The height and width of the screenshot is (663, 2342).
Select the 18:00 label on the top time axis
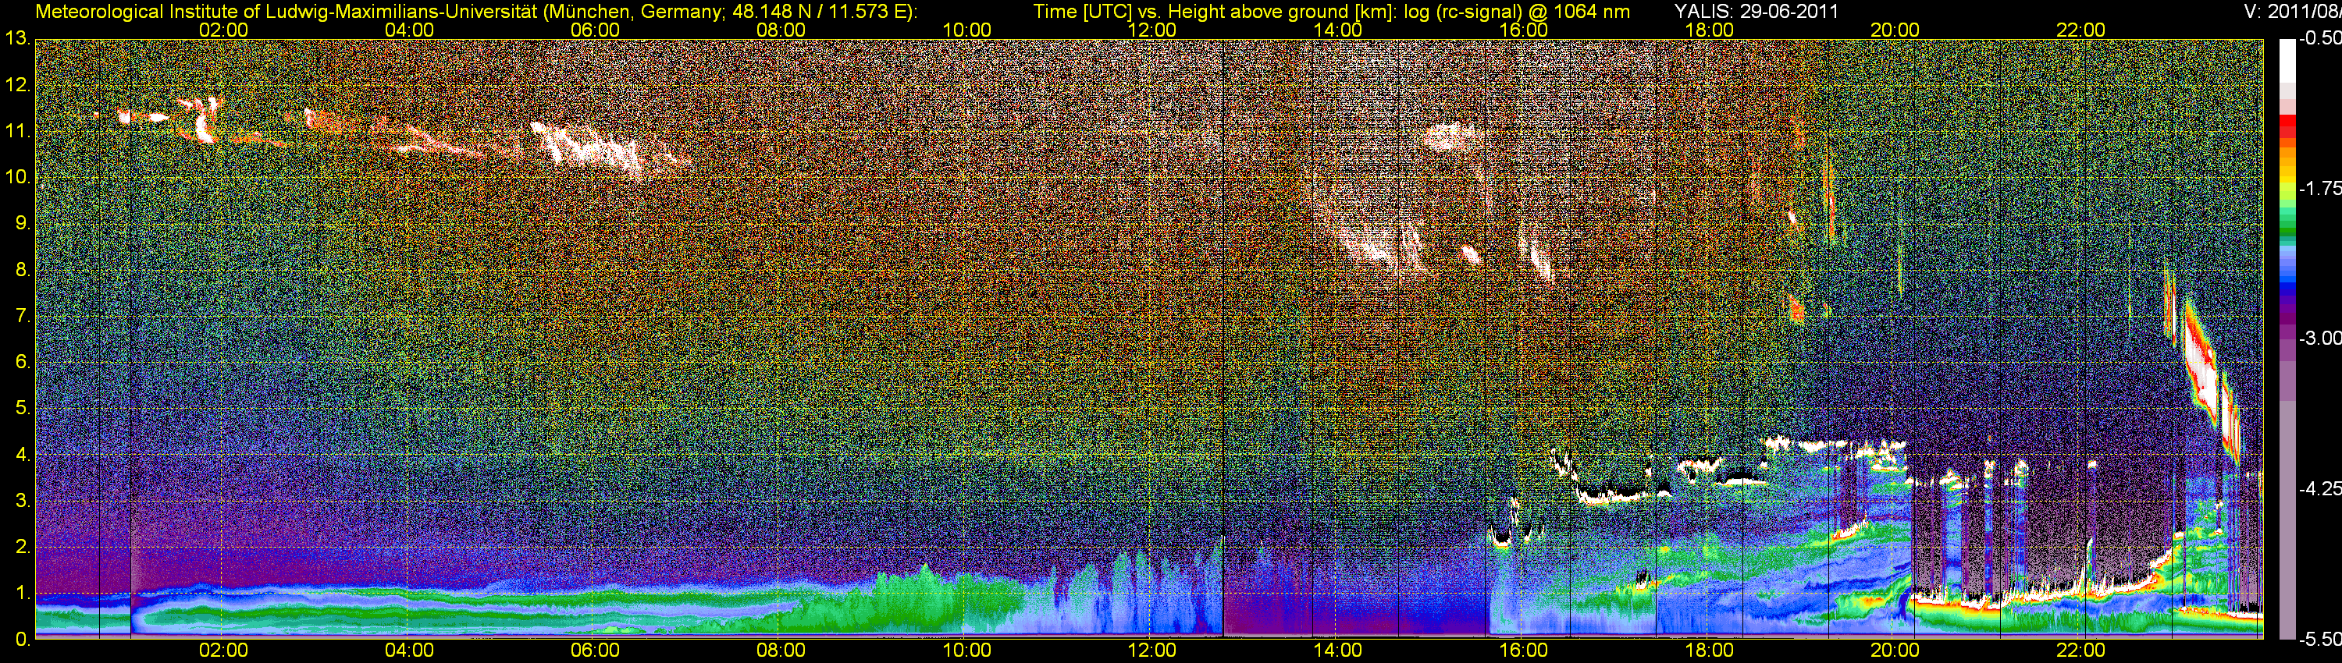pos(1709,30)
